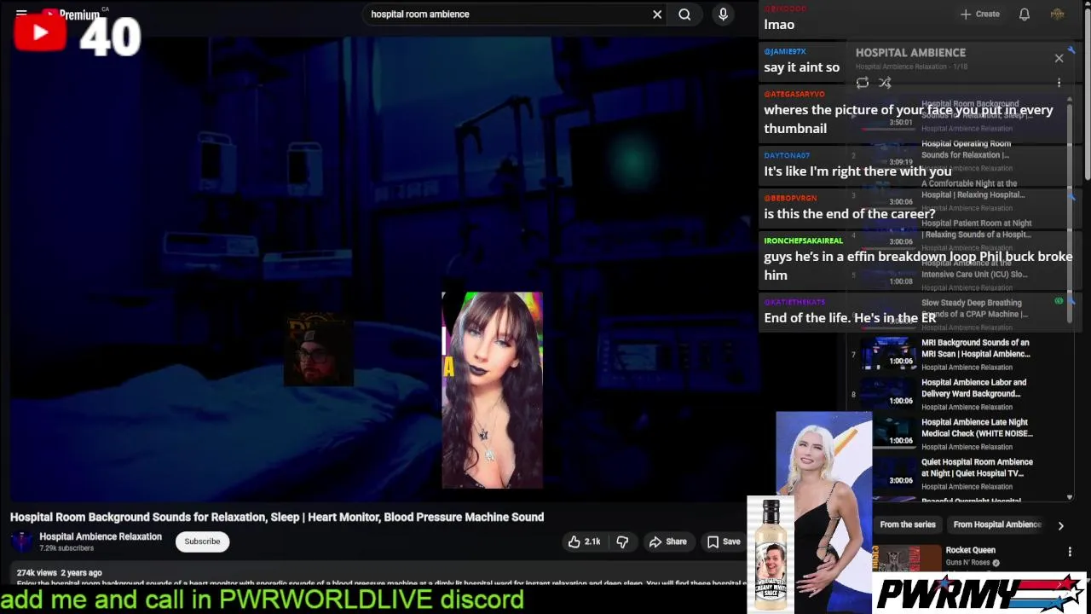Dislike the video with thumbs down

[622, 542]
